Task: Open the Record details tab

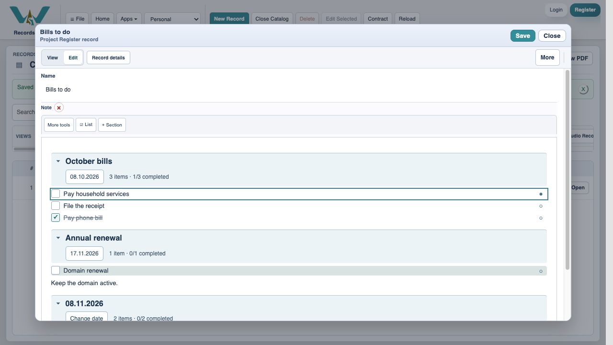Action: pos(108,57)
